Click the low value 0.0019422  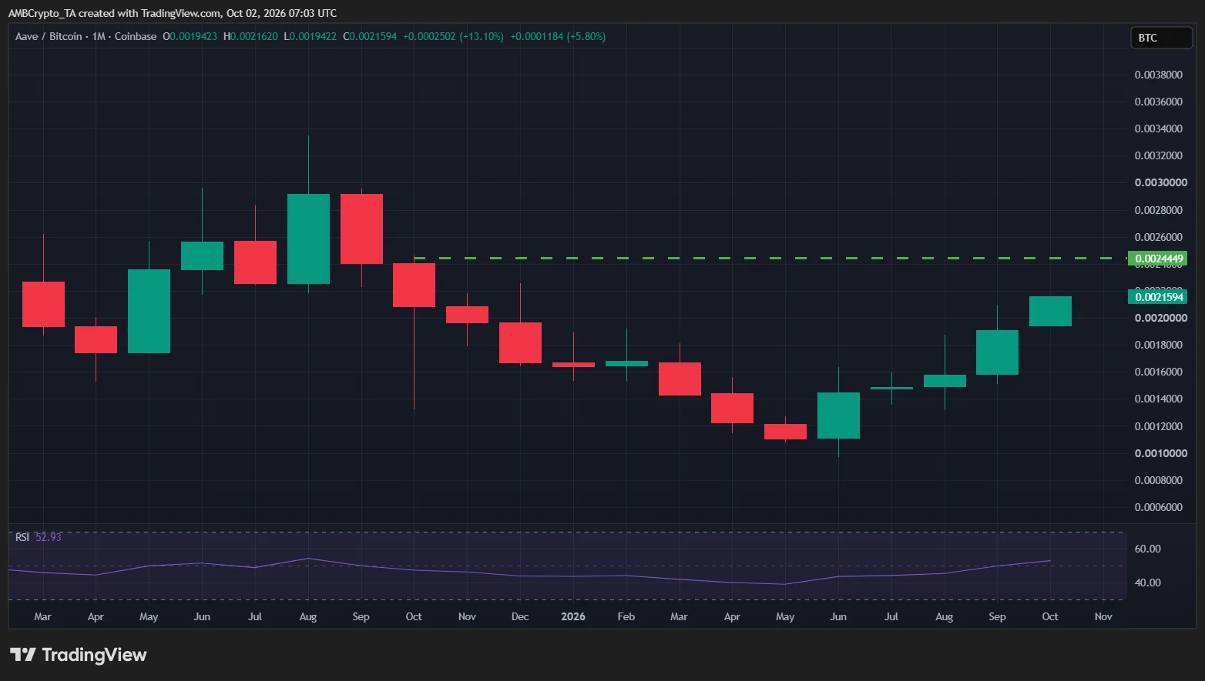(x=313, y=36)
